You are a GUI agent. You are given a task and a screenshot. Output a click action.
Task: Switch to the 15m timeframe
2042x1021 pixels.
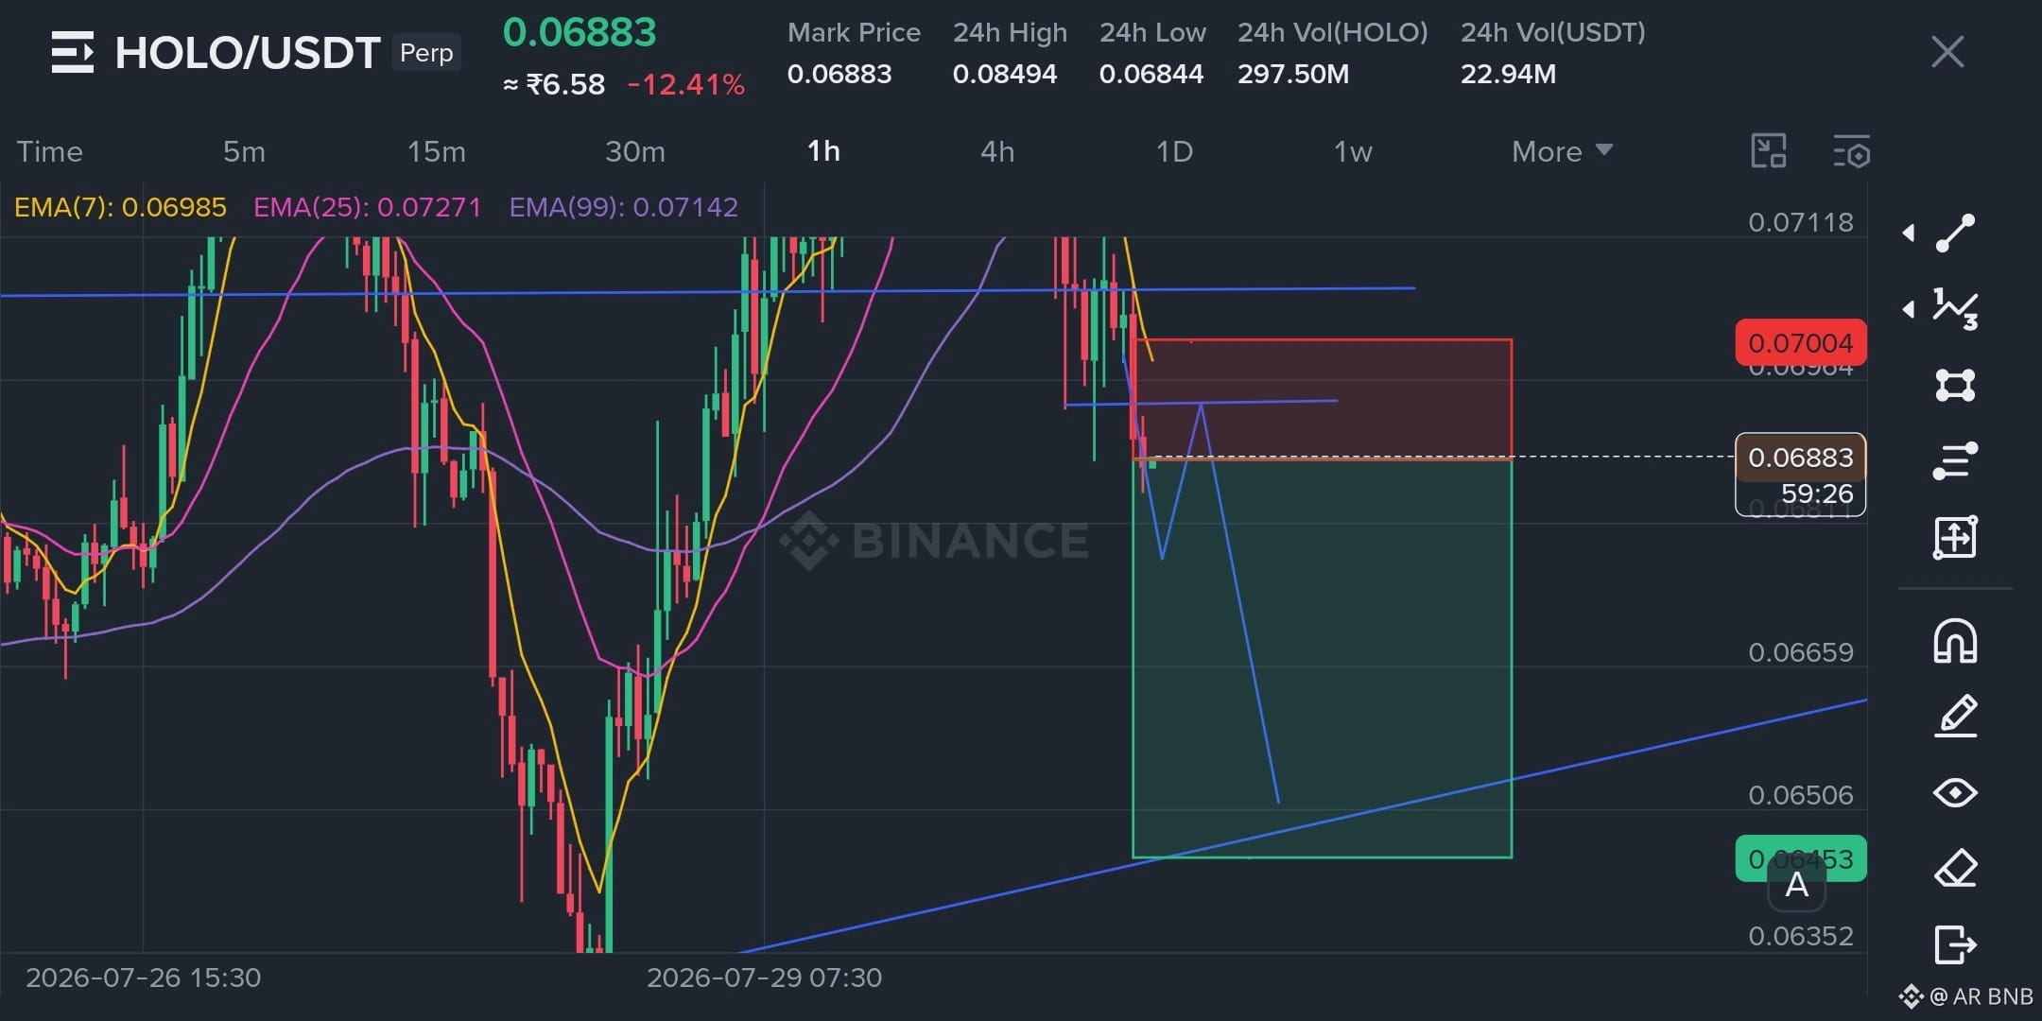(x=436, y=151)
